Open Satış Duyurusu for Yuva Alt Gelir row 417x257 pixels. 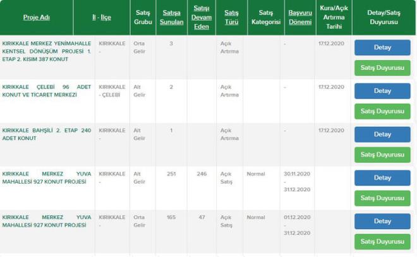click(382, 198)
